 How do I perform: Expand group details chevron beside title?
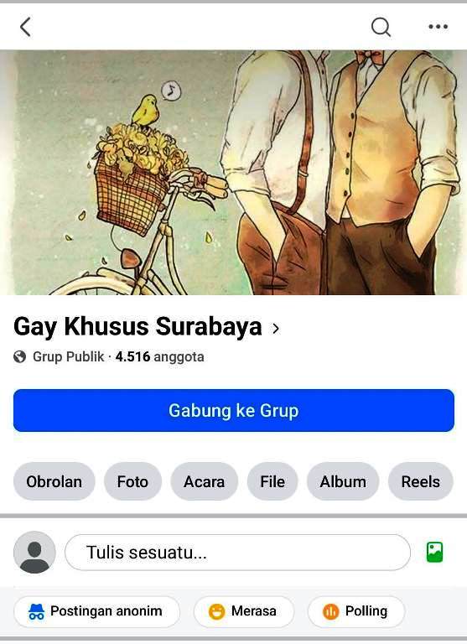[x=276, y=328]
